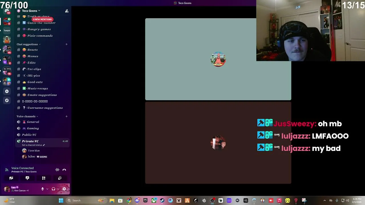Expand headphone output device options
365x205 pixels.
(x=58, y=189)
